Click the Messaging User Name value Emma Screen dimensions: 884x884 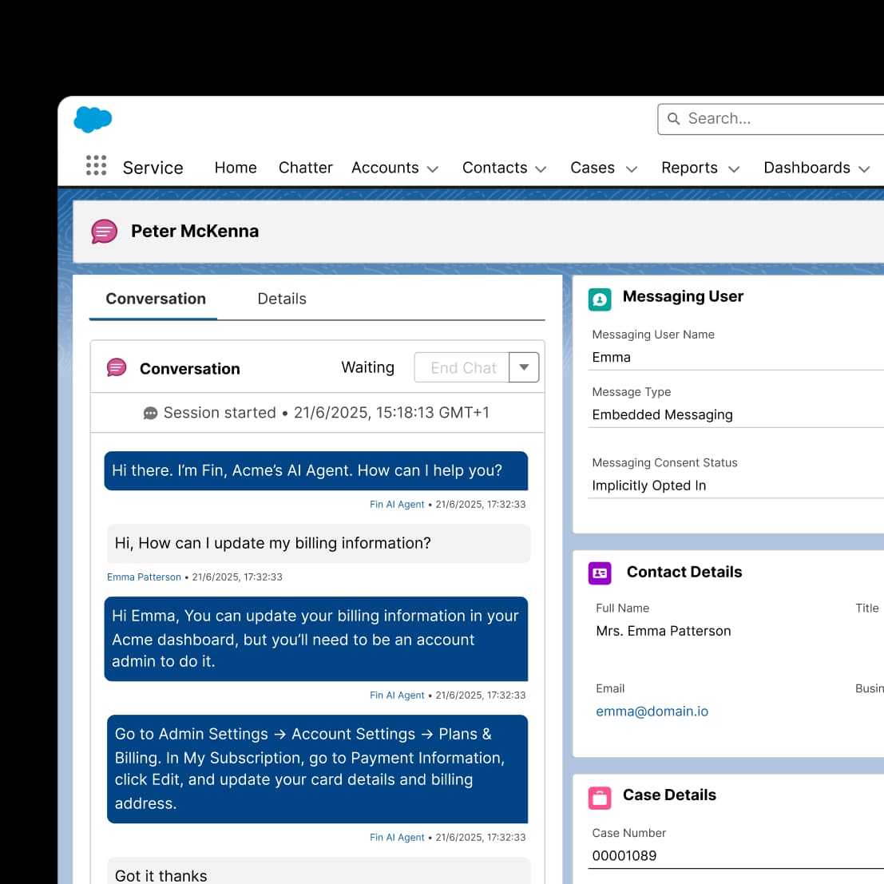611,358
